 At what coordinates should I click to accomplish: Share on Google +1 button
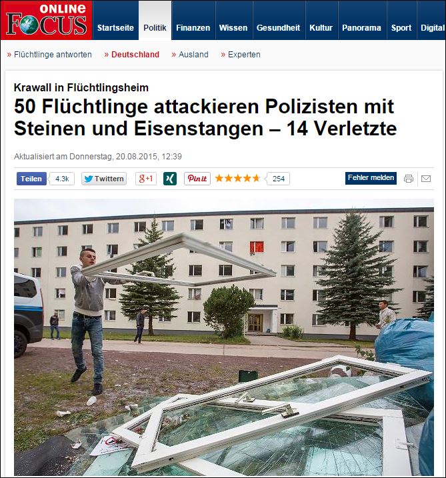tap(146, 179)
